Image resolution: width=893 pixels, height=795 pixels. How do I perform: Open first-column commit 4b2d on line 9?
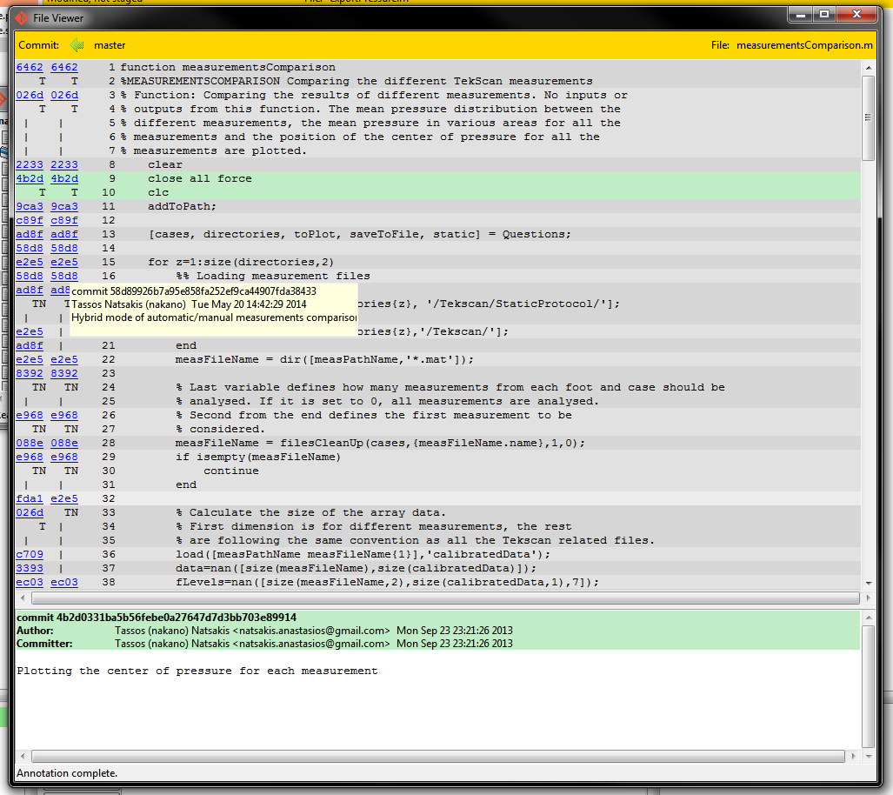tap(30, 178)
